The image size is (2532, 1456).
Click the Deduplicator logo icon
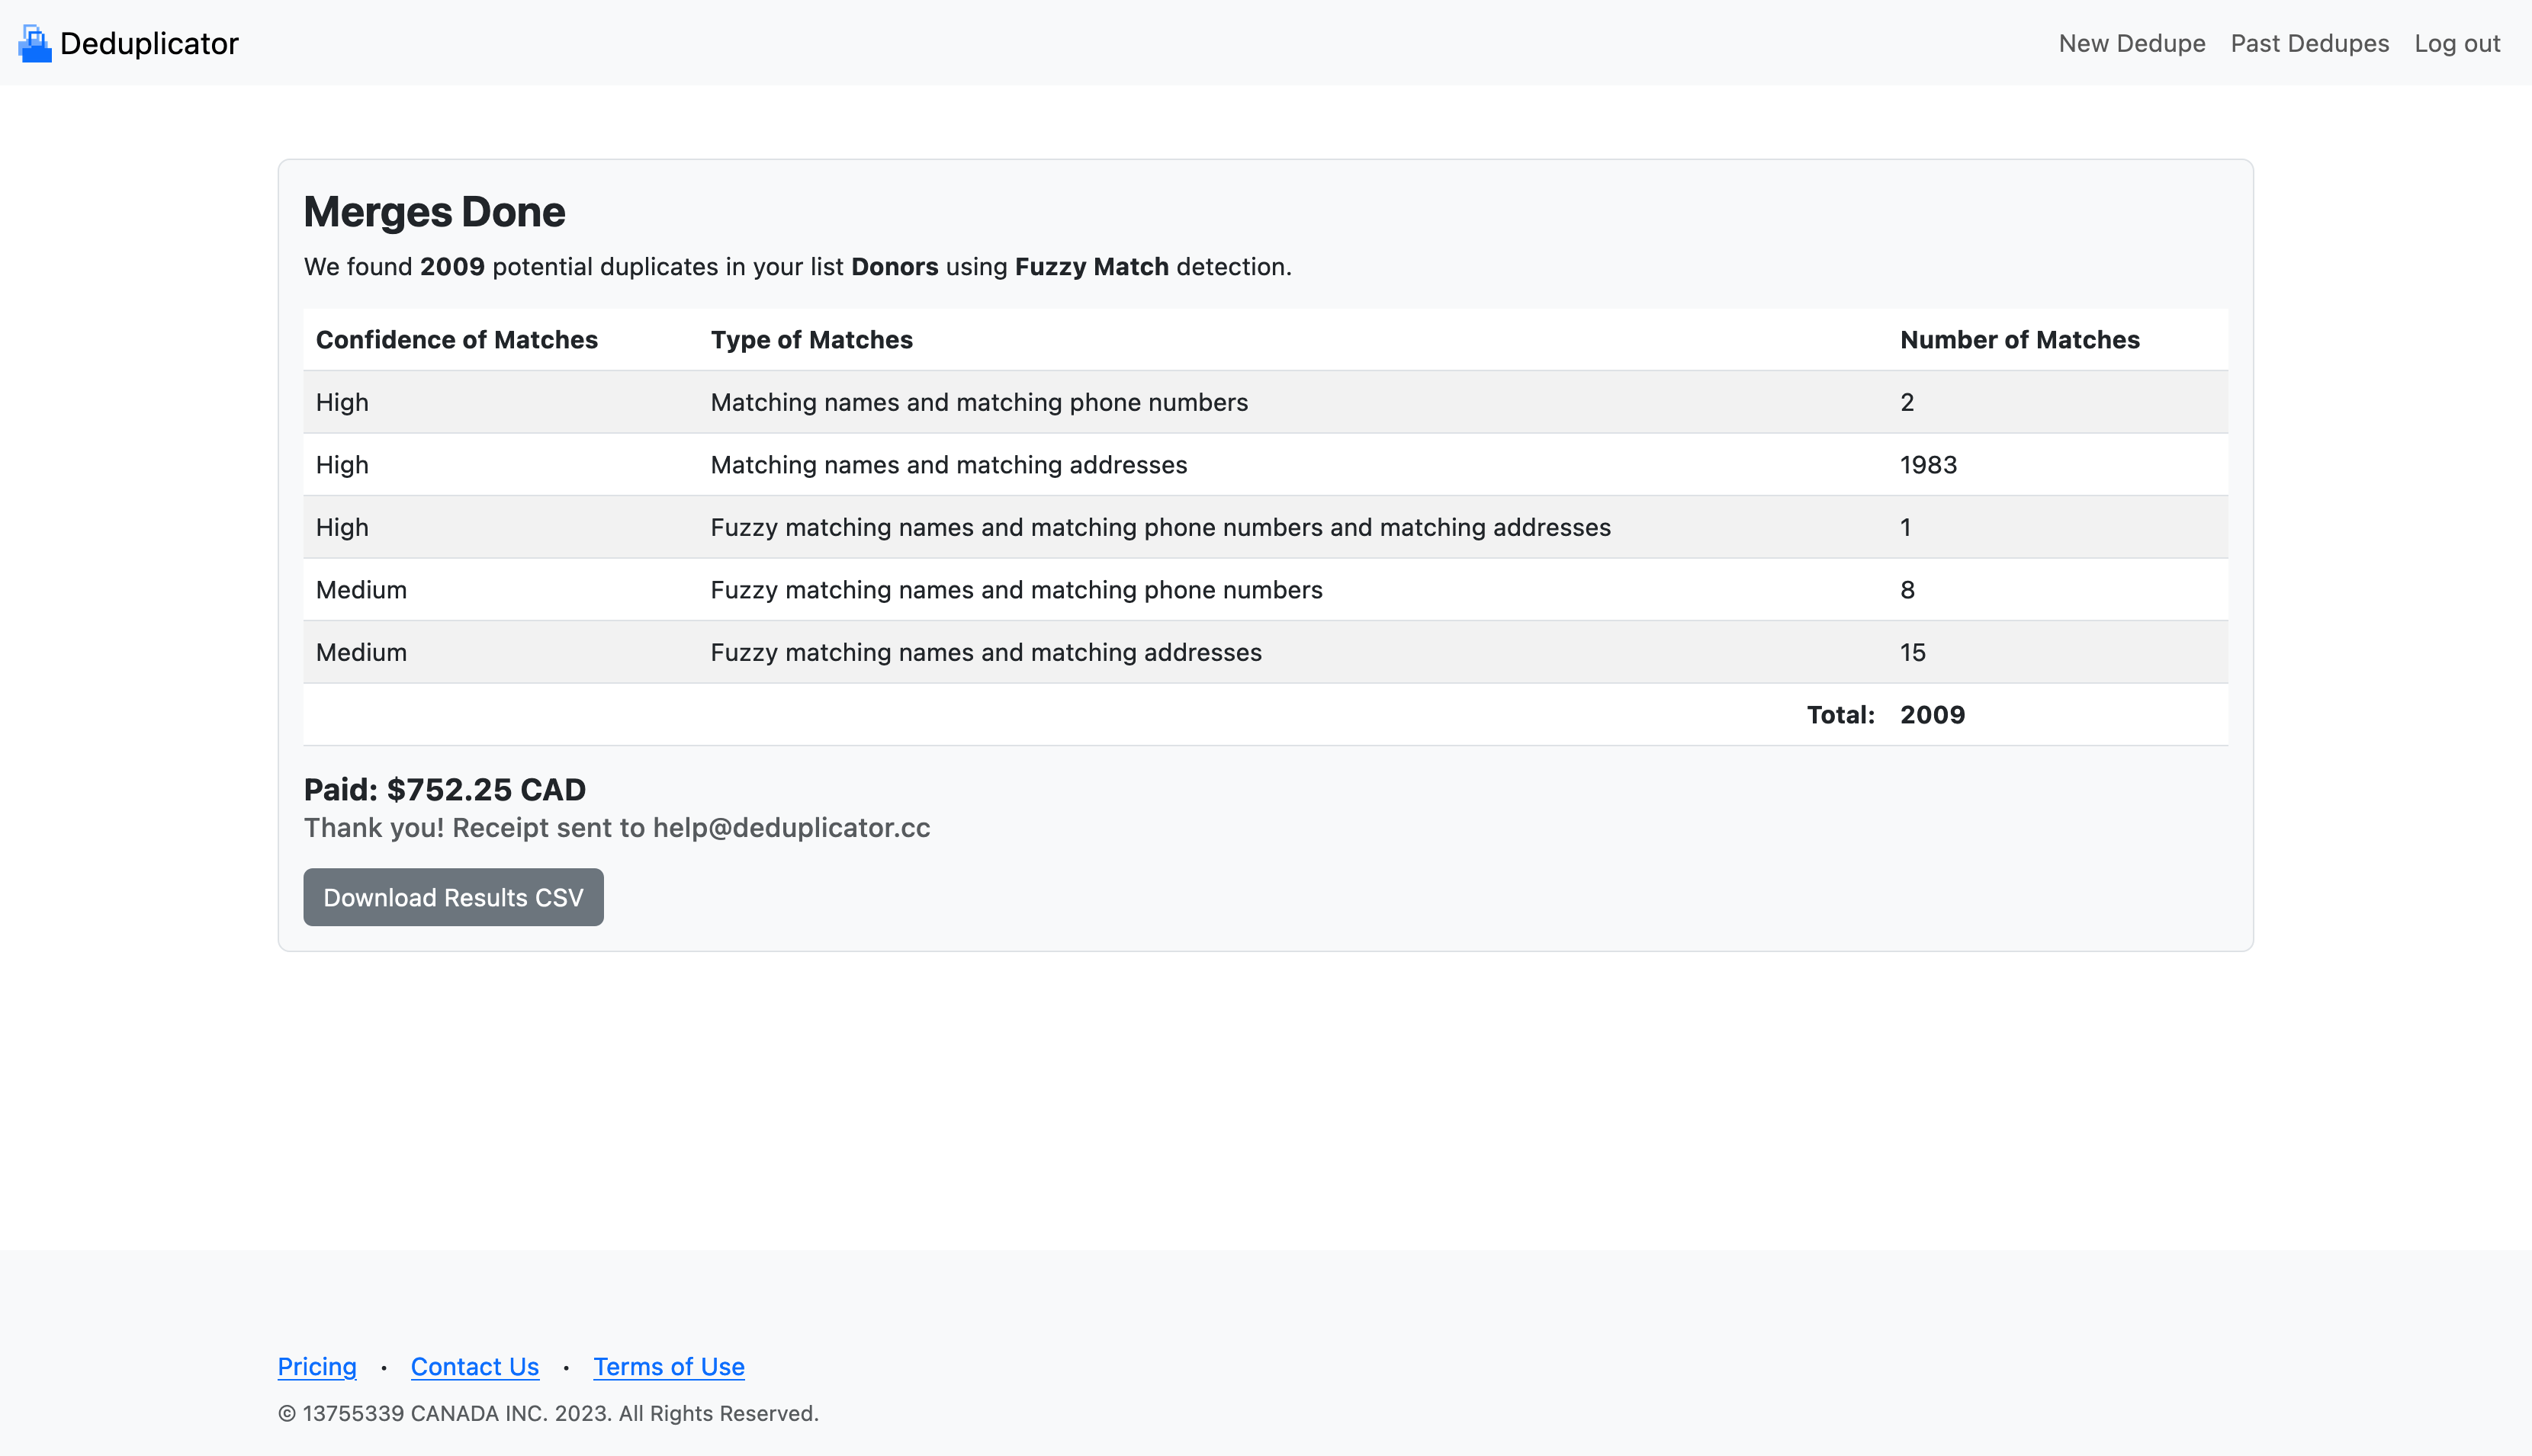[x=35, y=43]
